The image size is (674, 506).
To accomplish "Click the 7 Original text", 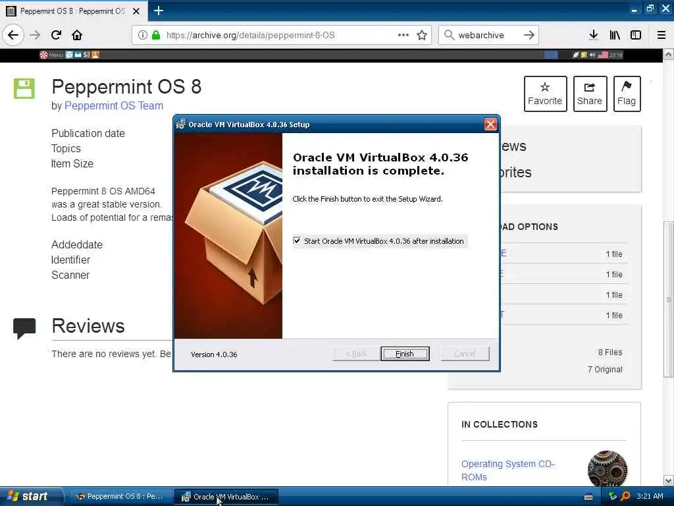I will (x=605, y=369).
